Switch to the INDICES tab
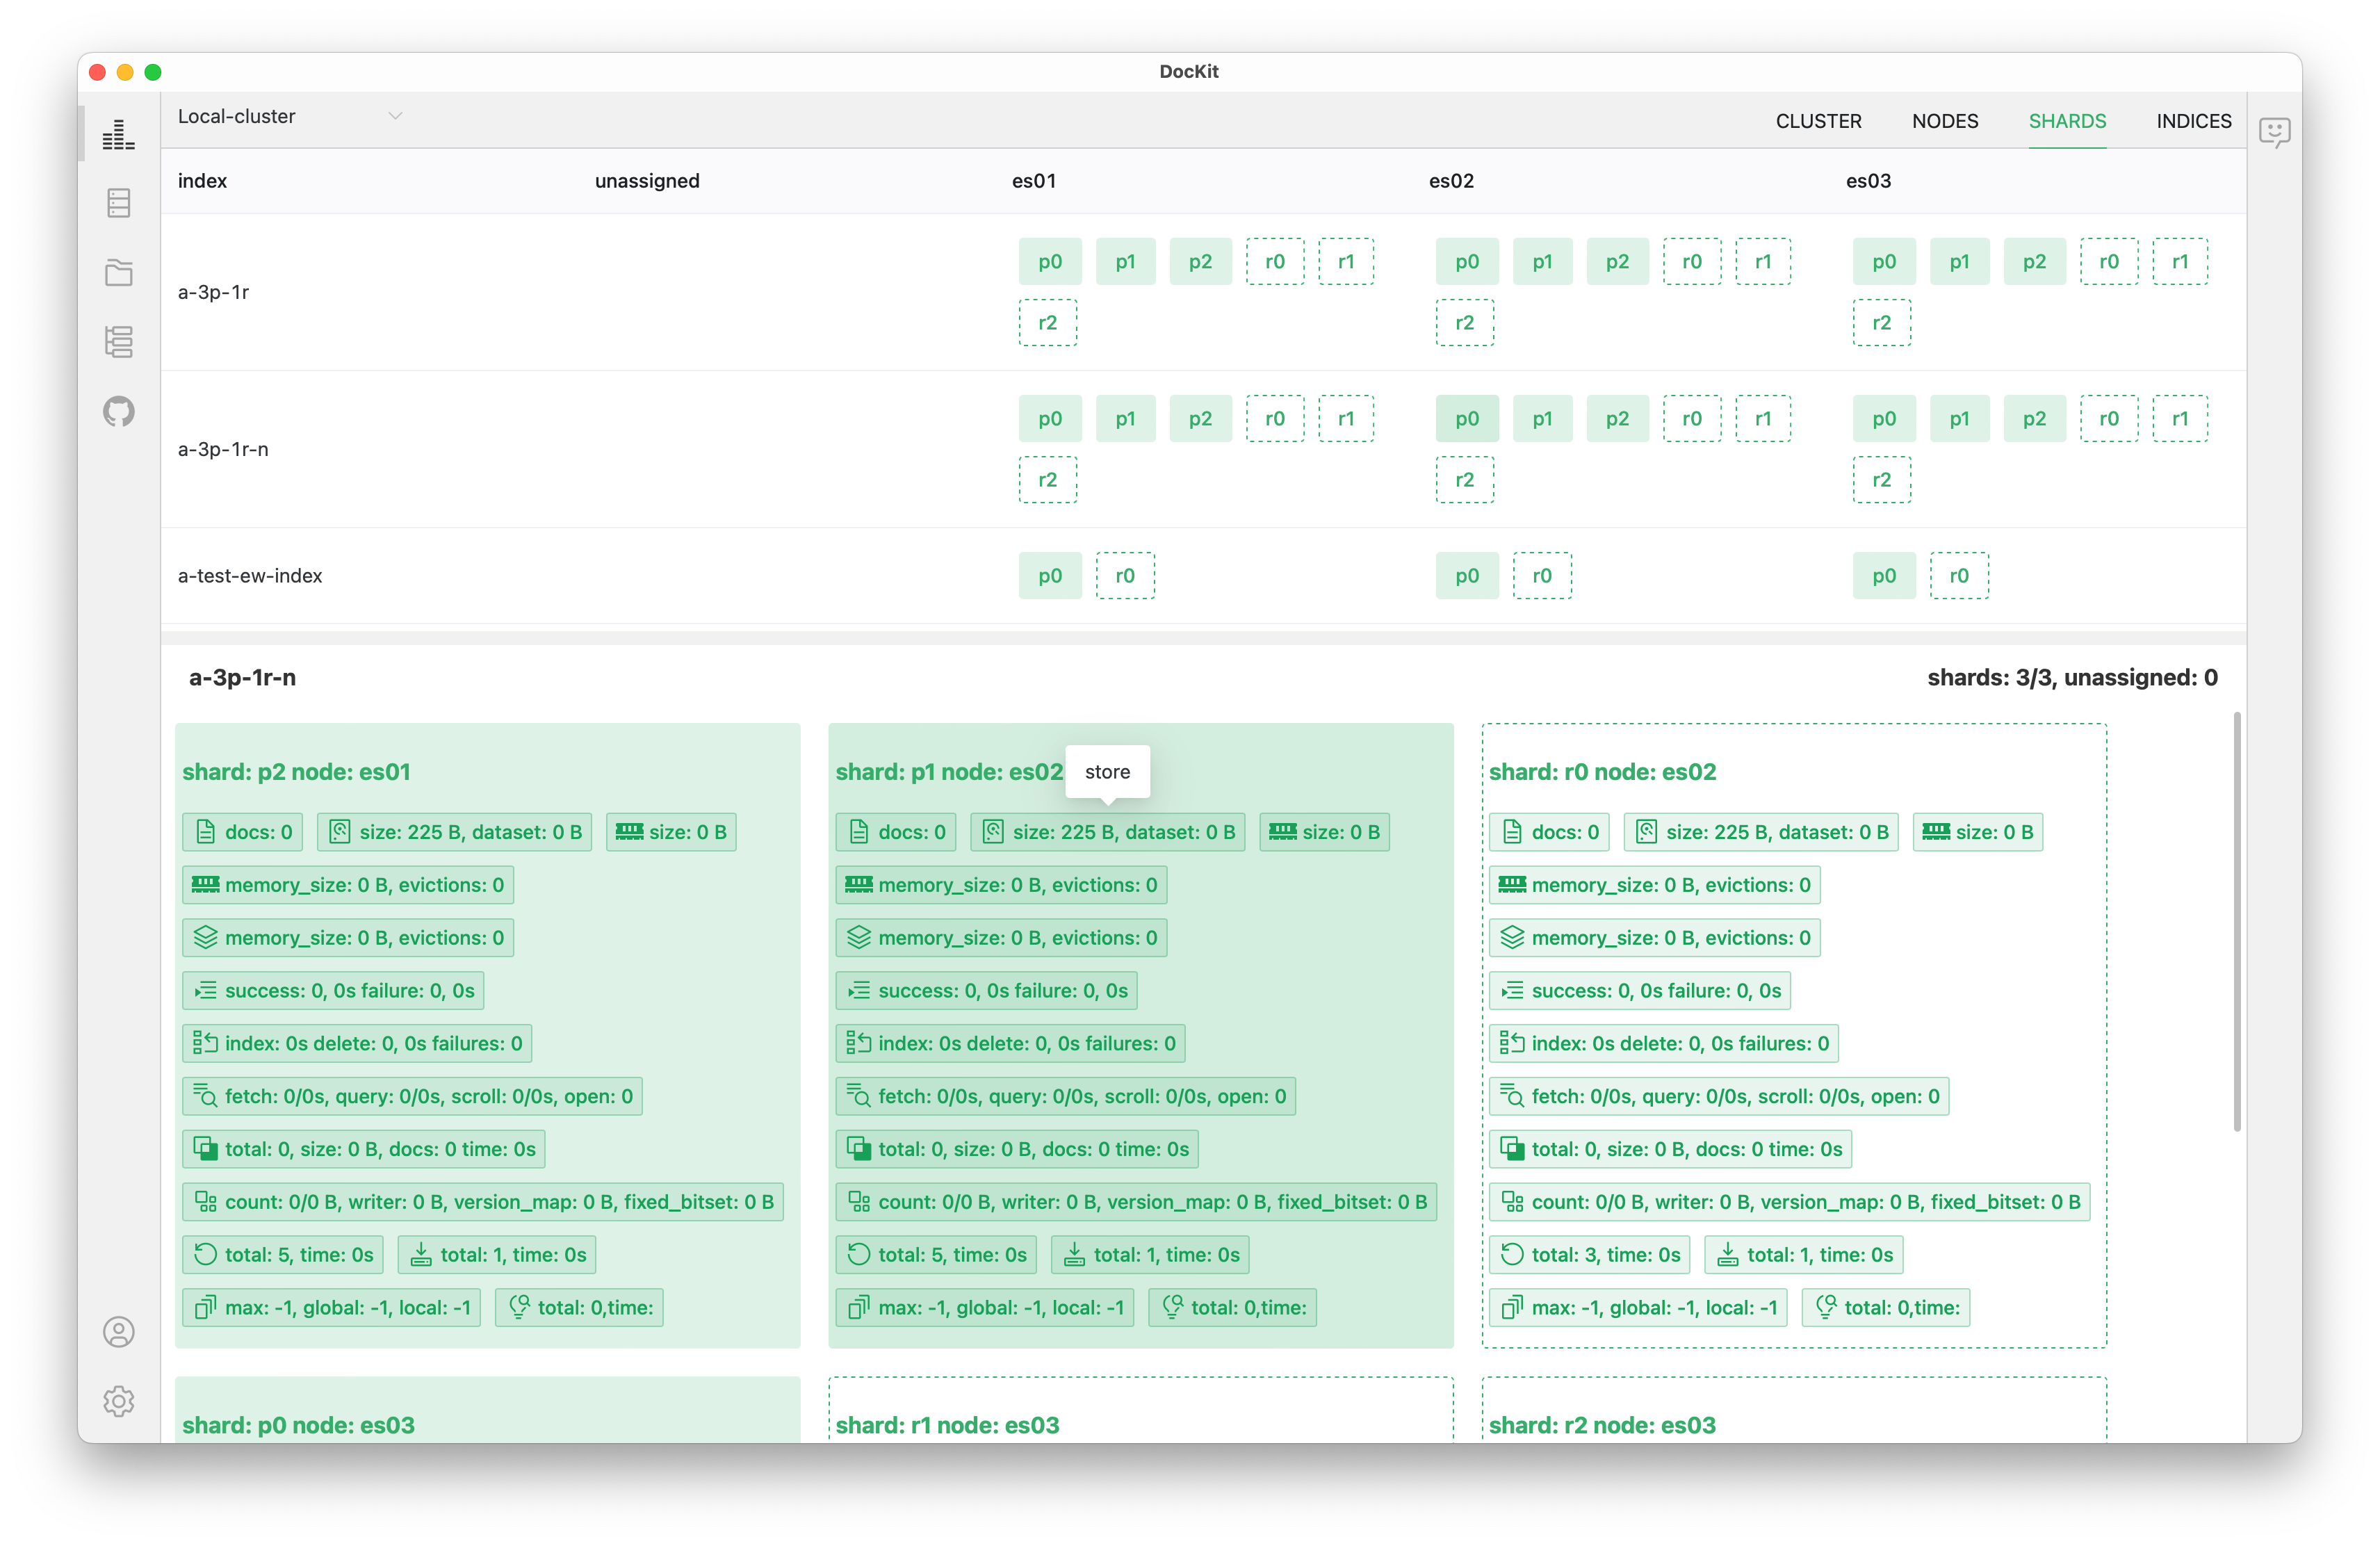 [x=2193, y=121]
